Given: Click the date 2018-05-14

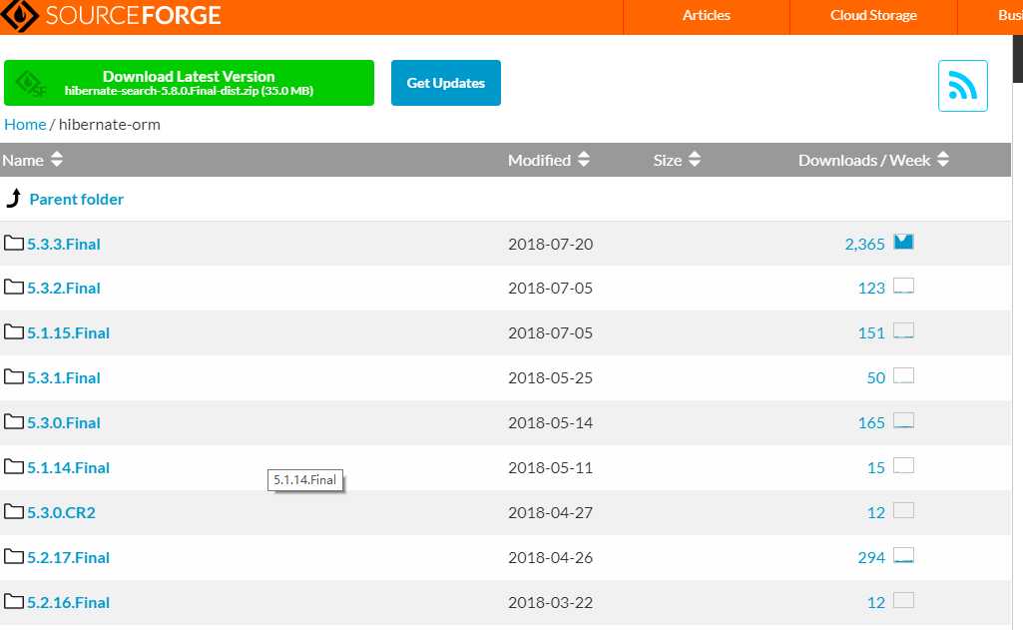Looking at the screenshot, I should [x=551, y=423].
